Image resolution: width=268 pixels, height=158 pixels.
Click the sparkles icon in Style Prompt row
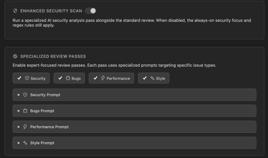(25, 143)
